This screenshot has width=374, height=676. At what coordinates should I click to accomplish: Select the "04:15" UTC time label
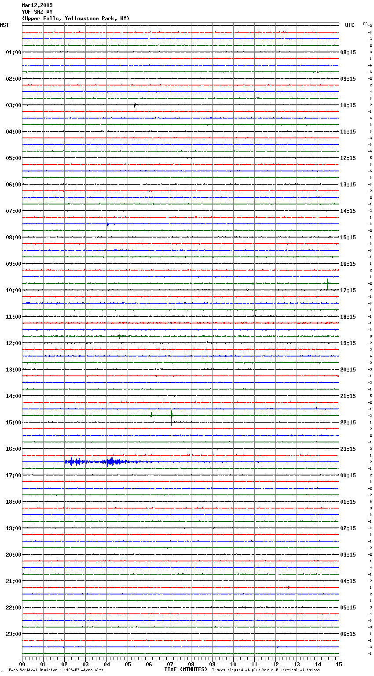point(348,581)
